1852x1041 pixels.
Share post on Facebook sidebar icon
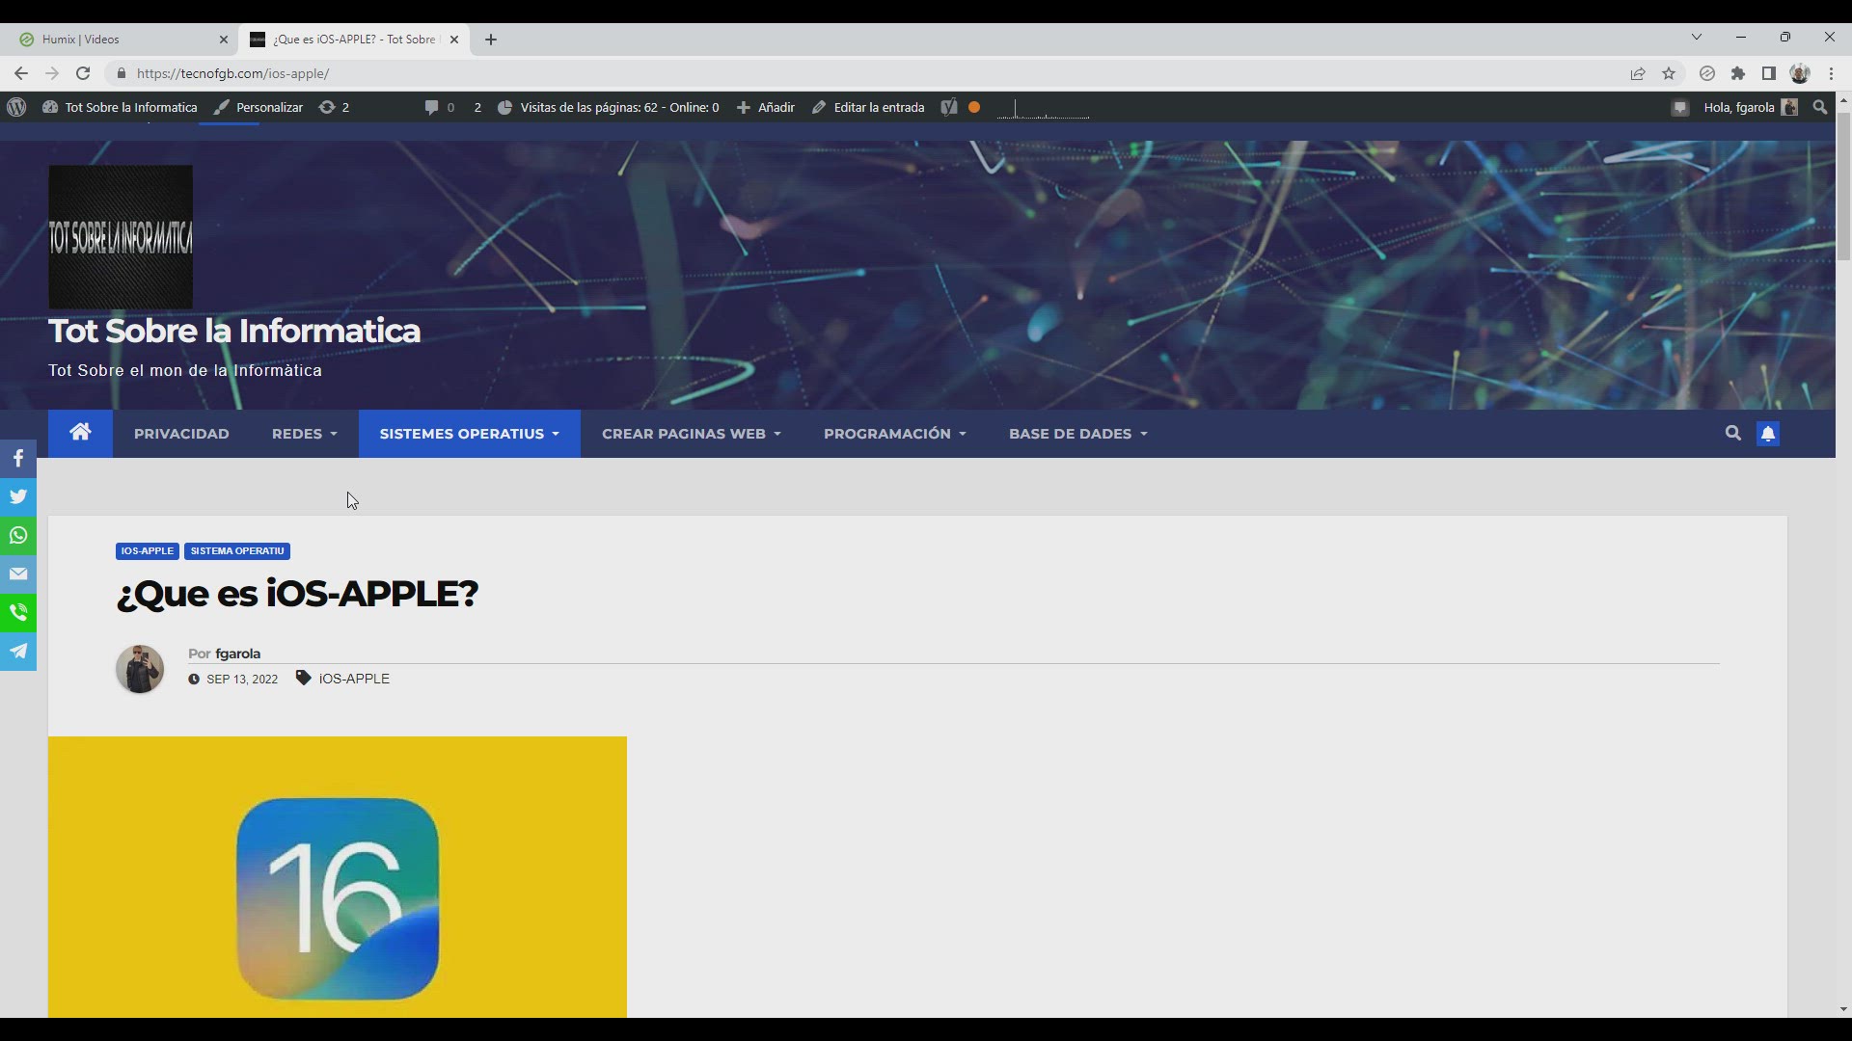point(18,459)
